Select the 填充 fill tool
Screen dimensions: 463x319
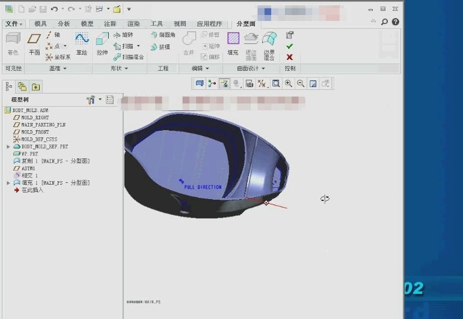233,44
